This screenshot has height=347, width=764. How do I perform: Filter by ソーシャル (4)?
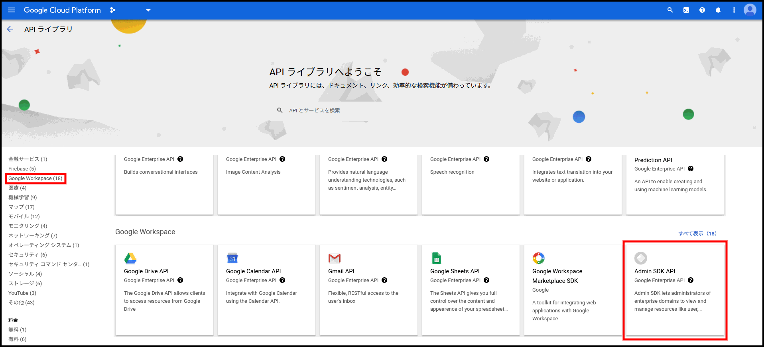pyautogui.click(x=25, y=274)
